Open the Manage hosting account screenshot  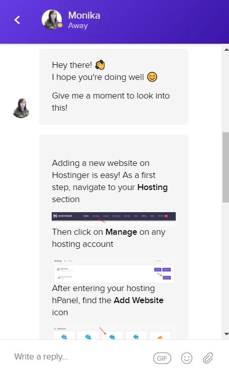(113, 270)
